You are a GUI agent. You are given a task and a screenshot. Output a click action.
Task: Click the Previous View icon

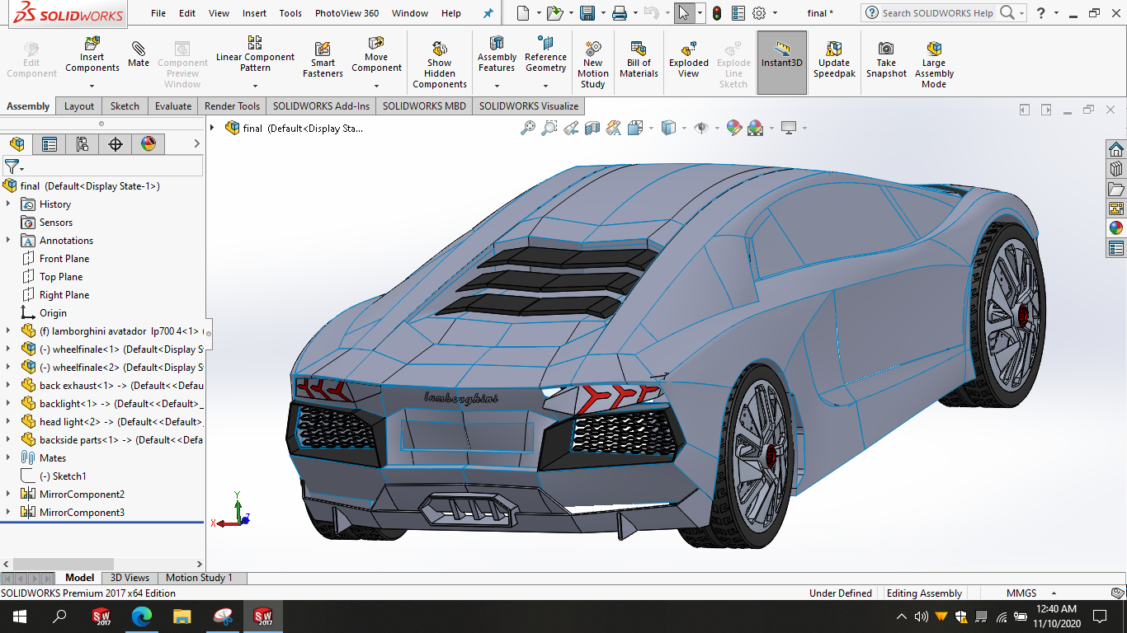click(x=571, y=128)
